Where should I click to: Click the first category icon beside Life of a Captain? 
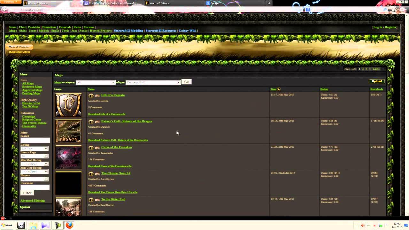point(91,95)
